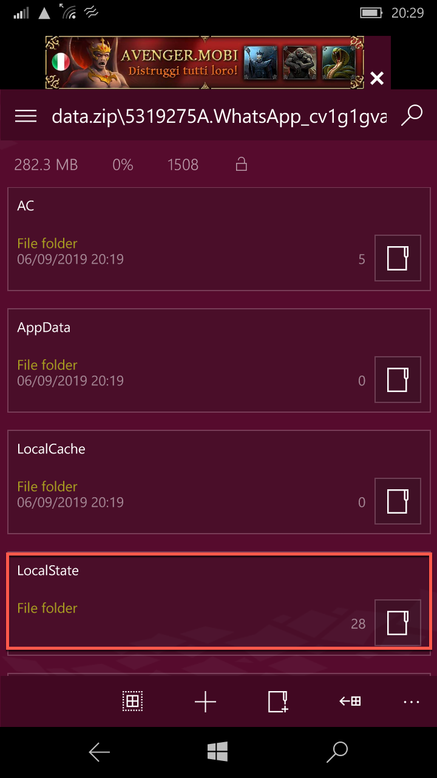Close the Avenger.mobi ad banner
The height and width of the screenshot is (778, 437).
[x=377, y=78]
